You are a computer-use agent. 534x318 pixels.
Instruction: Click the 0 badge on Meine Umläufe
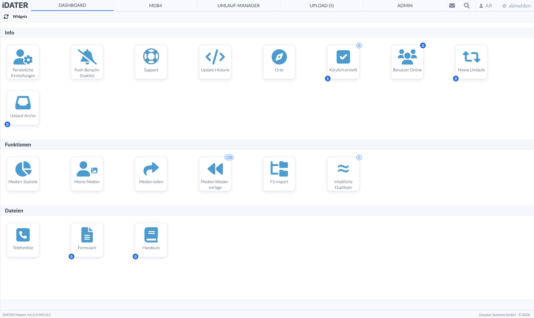pyautogui.click(x=456, y=79)
